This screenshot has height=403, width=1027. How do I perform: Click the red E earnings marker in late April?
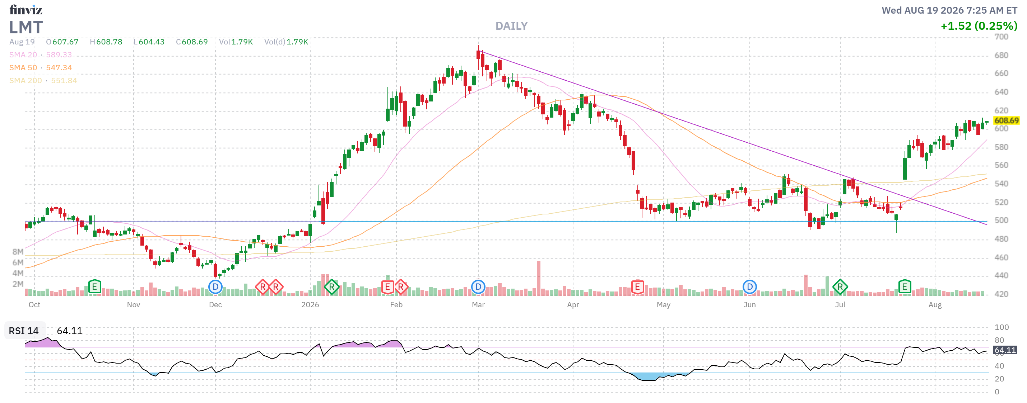pyautogui.click(x=637, y=287)
